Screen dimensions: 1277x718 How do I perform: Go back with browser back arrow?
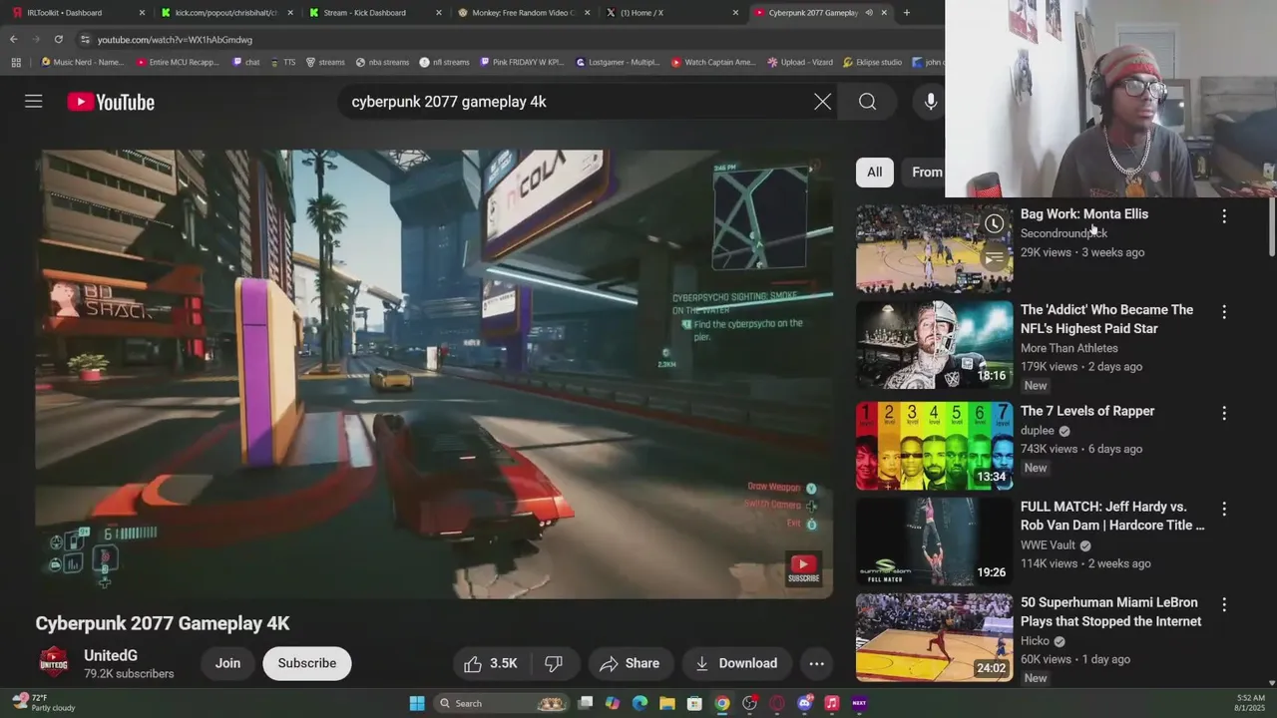click(x=14, y=39)
